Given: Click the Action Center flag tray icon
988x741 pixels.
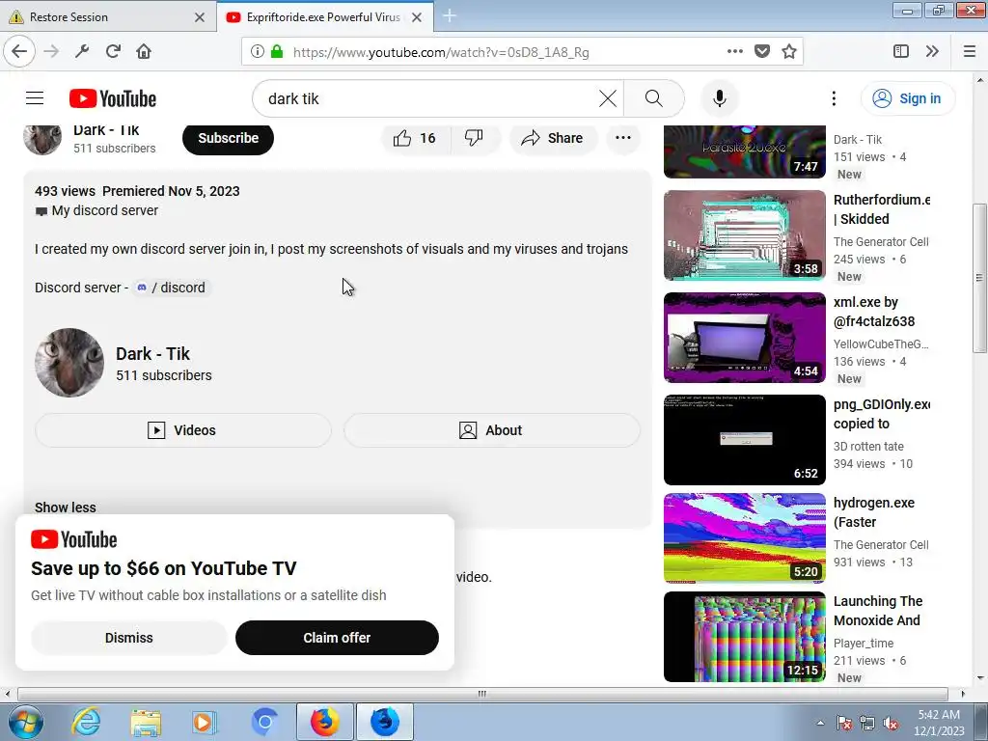Looking at the screenshot, I should point(844,724).
